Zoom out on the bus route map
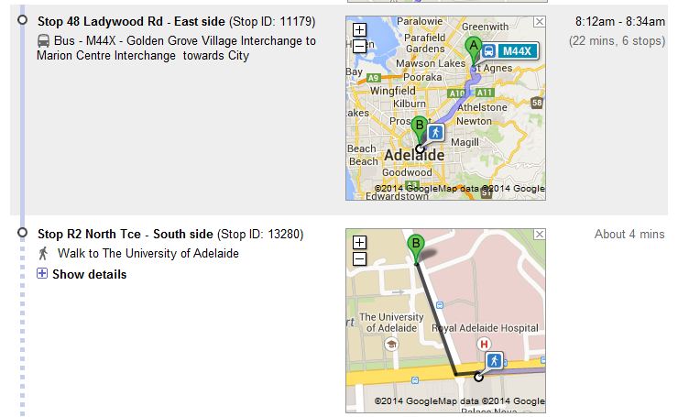Screen dimensions: 678x417 click(x=359, y=44)
